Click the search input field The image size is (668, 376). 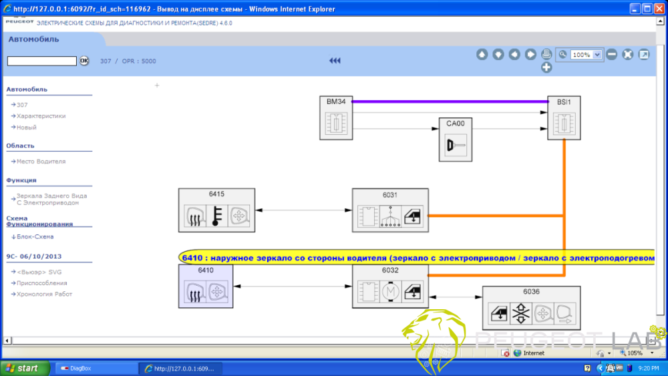[x=41, y=61]
